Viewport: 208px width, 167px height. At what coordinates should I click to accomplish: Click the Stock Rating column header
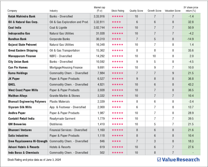[x=118, y=11]
